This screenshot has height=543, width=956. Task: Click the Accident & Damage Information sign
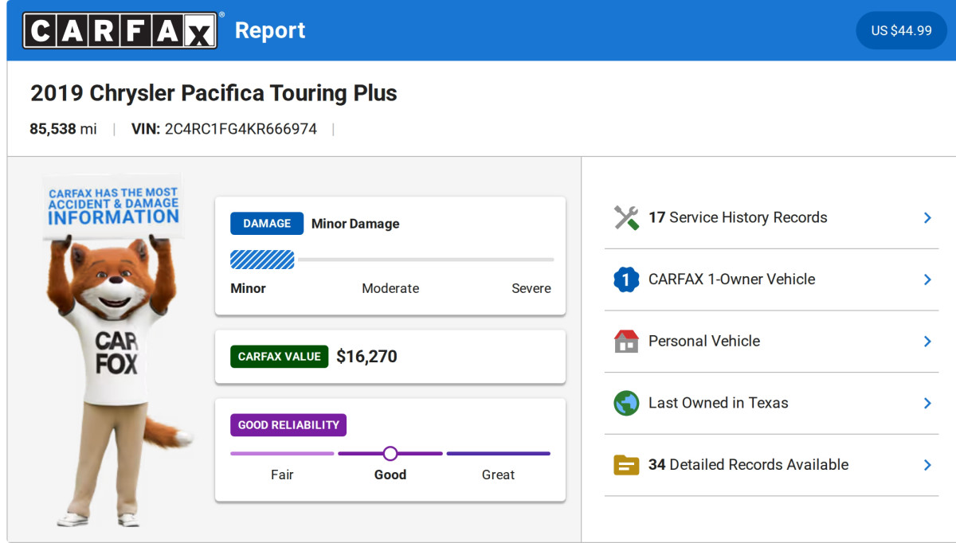pyautogui.click(x=113, y=207)
